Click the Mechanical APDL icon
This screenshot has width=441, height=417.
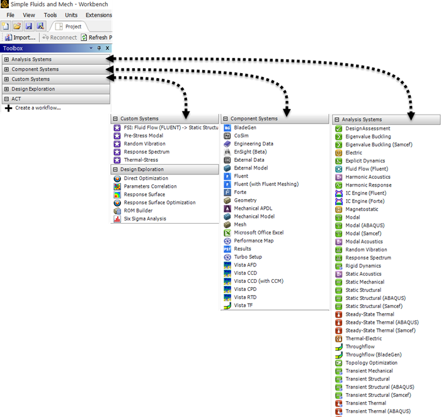(227, 208)
